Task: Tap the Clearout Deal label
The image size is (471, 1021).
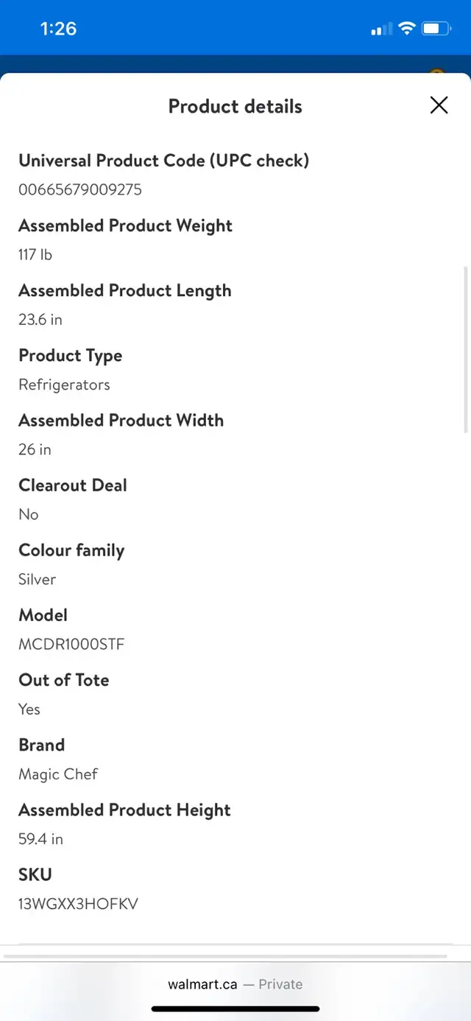Action: [x=73, y=485]
